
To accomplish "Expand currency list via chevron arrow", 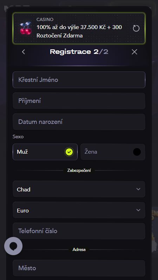I will pos(138,210).
